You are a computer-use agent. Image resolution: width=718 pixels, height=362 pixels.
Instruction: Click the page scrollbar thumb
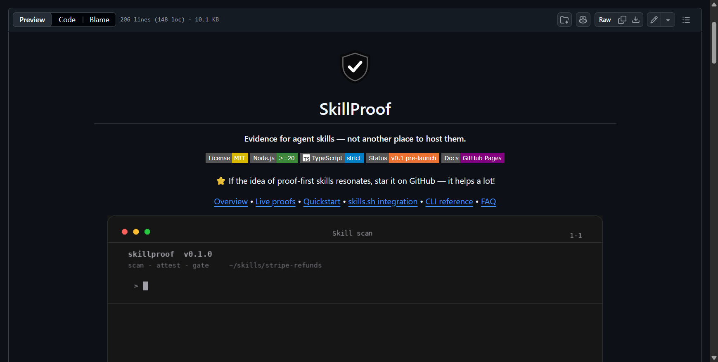pos(714,43)
